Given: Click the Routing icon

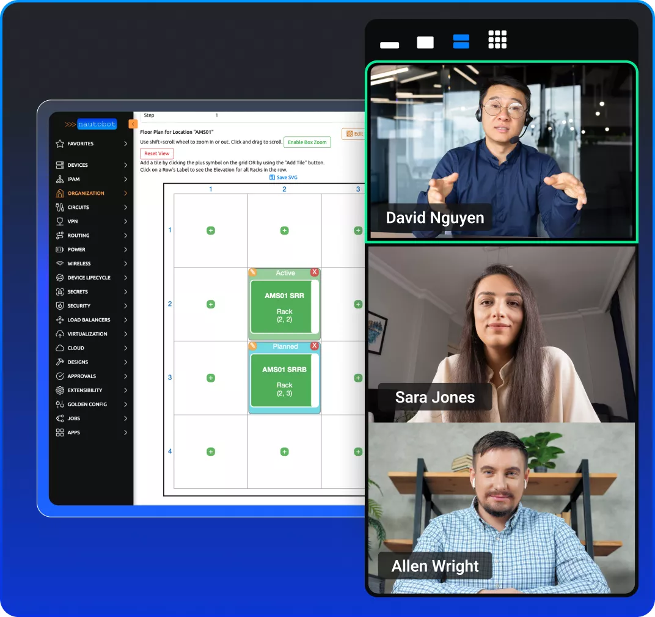Looking at the screenshot, I should point(60,236).
